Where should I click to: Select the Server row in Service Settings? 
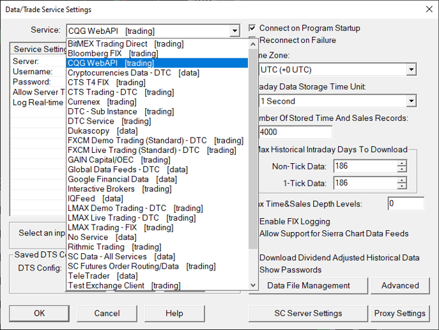38,61
